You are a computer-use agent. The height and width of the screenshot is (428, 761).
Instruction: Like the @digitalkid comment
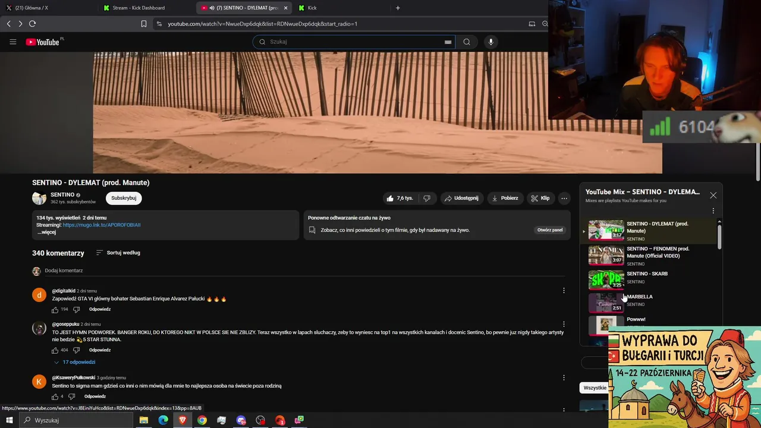(x=55, y=310)
